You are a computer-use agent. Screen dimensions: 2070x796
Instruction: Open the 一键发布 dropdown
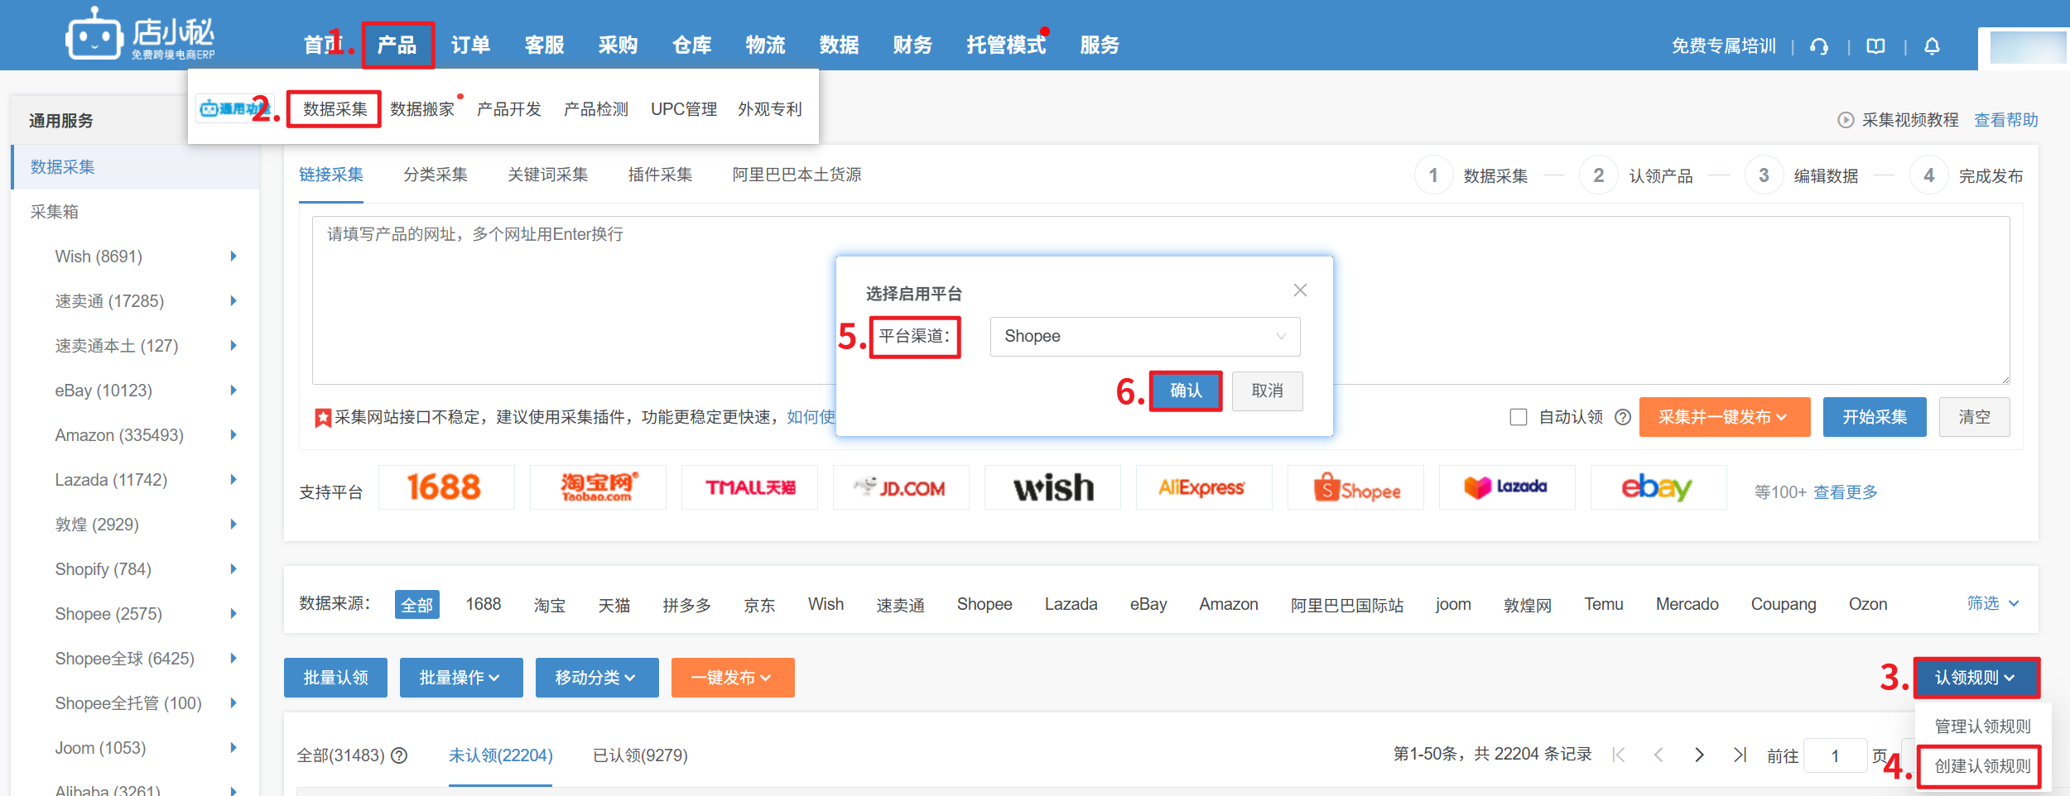733,678
